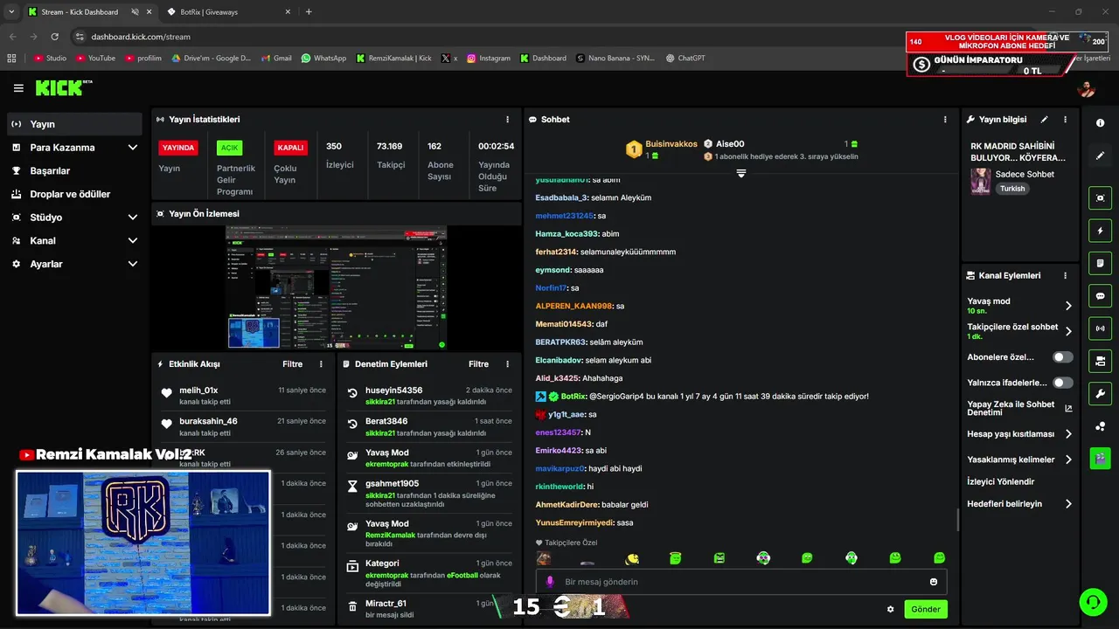This screenshot has height=629, width=1119.
Task: Open the Yayın İstatistikleri three-dot menu
Action: [508, 120]
